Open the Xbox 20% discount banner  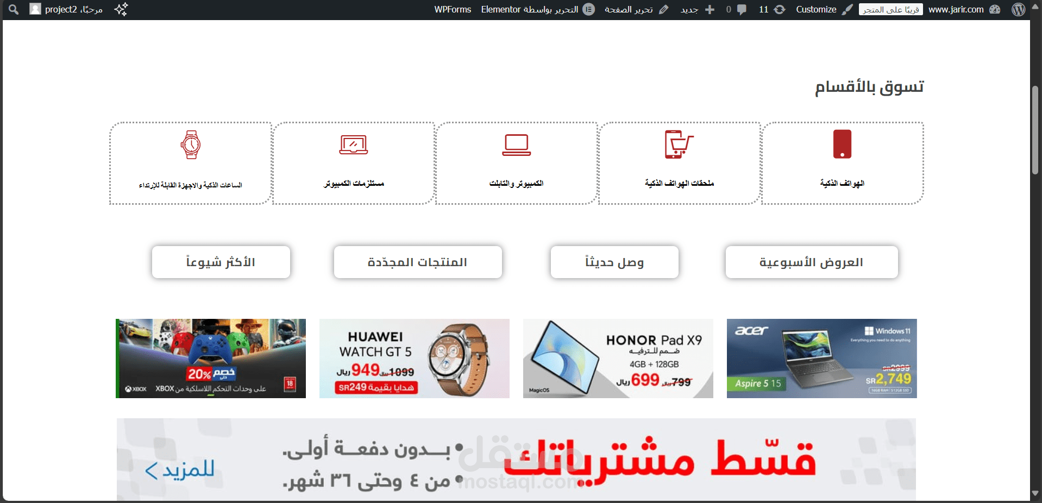211,359
